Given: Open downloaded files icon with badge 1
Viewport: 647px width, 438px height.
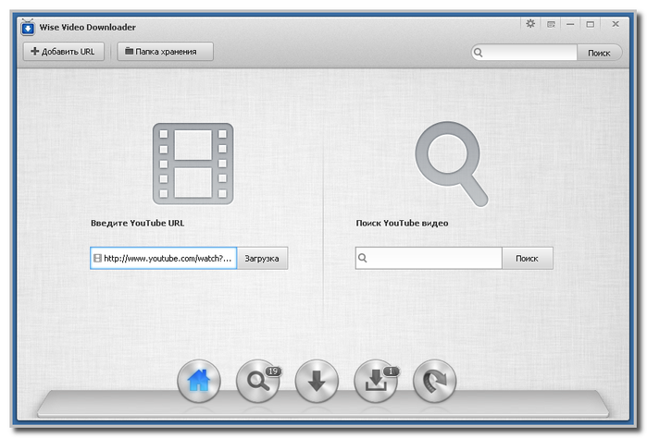Looking at the screenshot, I should (x=376, y=381).
